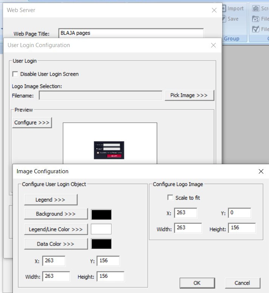This screenshot has width=269, height=293.
Task: Click the logo image Width field
Action: [188, 228]
